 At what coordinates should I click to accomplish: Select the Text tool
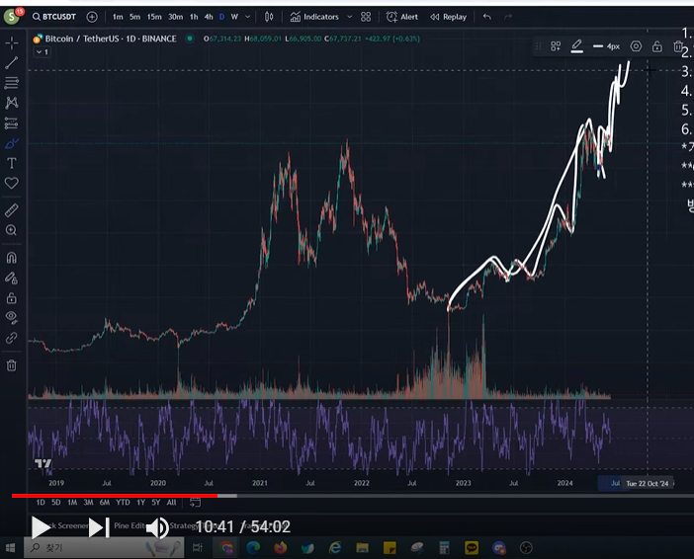[12, 163]
